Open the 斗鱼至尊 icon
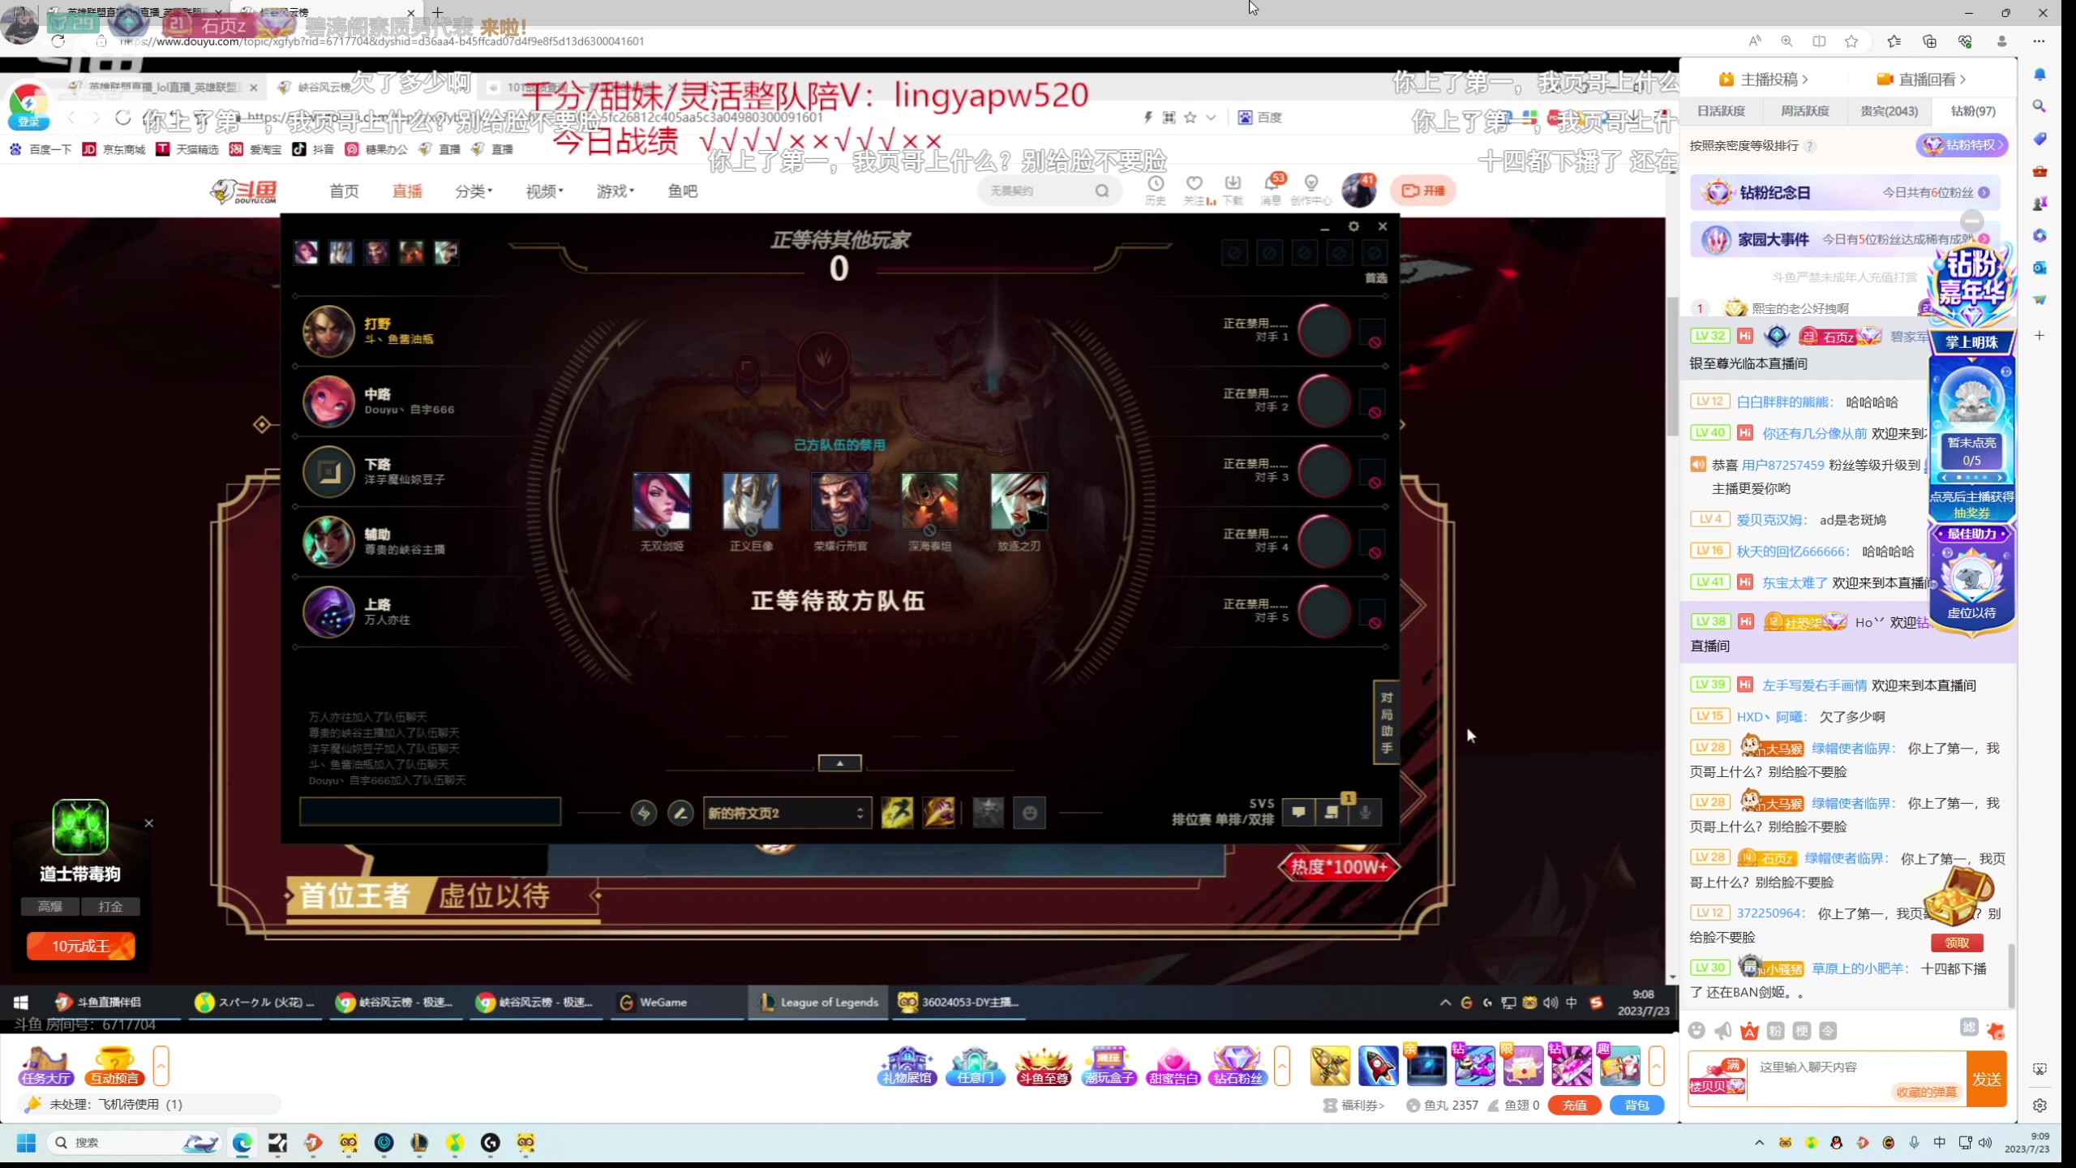 [x=1044, y=1066]
